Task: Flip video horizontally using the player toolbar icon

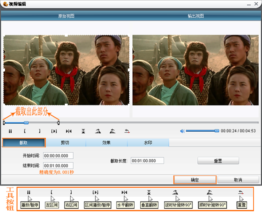Action: (69, 131)
